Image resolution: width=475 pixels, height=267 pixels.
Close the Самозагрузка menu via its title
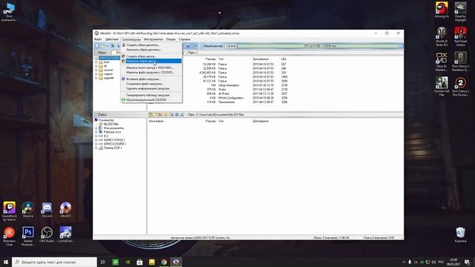click(131, 39)
